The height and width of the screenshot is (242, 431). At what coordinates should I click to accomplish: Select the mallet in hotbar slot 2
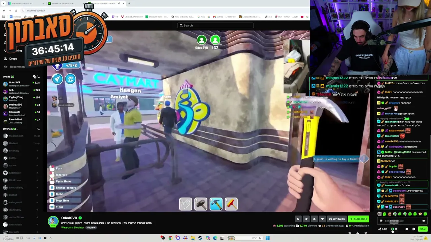[201, 204]
